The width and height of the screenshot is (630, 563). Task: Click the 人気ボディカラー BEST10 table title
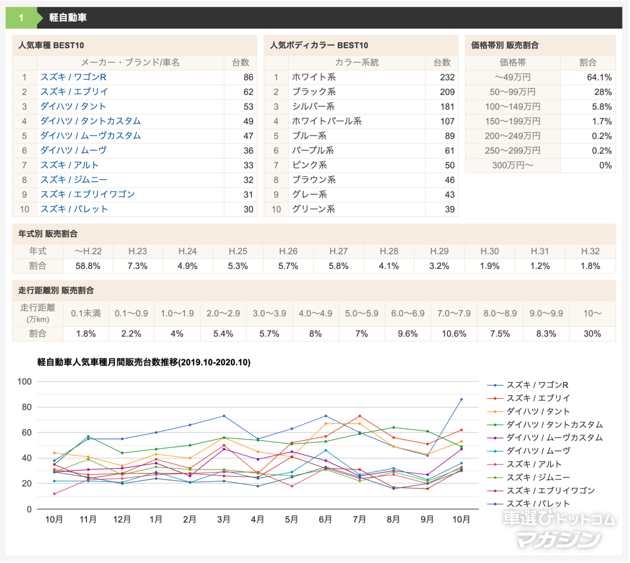pyautogui.click(x=319, y=45)
